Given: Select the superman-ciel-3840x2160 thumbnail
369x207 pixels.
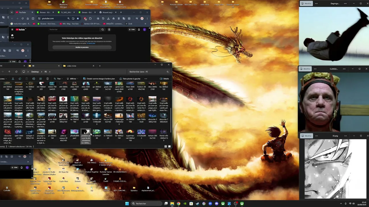Looking at the screenshot, I should point(130,135).
